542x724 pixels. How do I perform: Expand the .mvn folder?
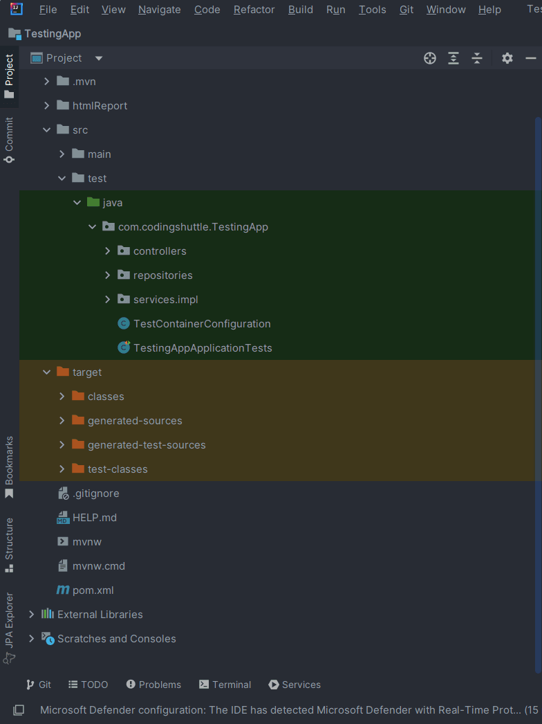(46, 81)
